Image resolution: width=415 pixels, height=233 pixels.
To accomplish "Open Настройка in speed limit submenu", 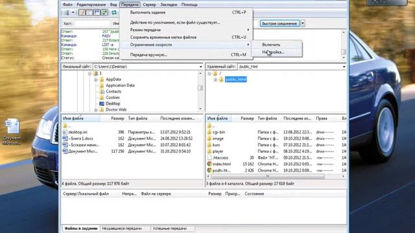I will 276,52.
